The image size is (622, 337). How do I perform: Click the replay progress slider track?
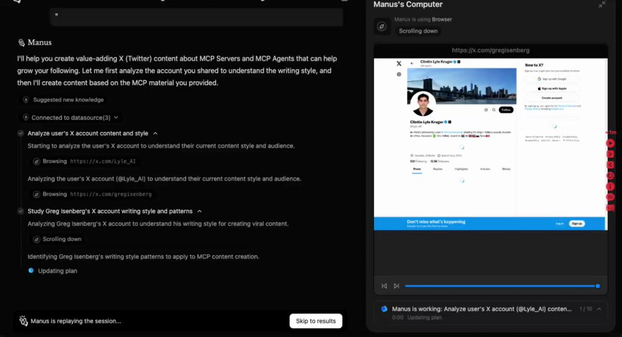click(502, 286)
